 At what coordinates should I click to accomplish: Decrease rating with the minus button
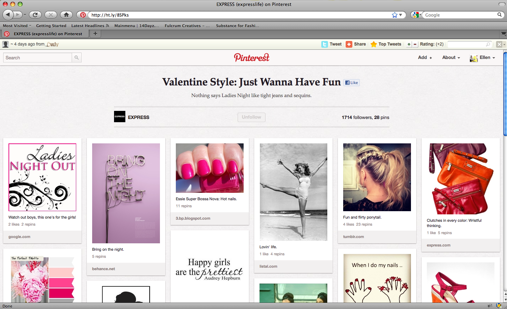pos(415,44)
